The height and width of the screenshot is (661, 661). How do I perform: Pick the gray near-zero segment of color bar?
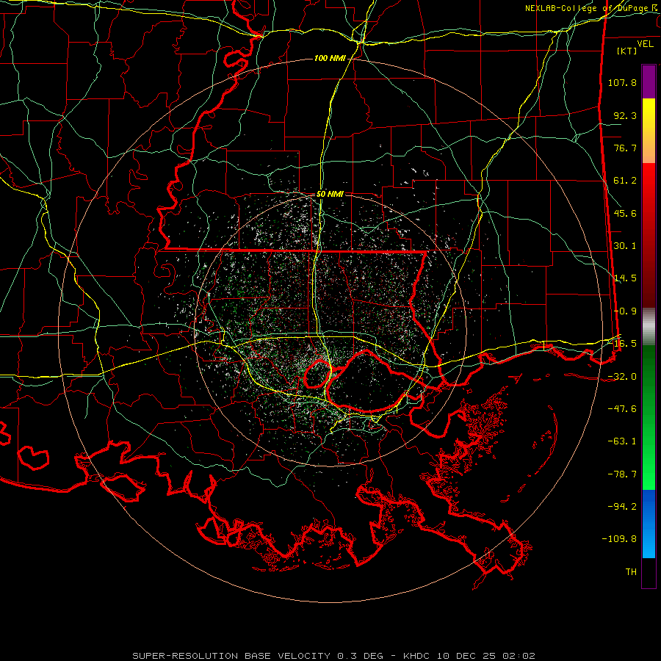click(x=649, y=327)
